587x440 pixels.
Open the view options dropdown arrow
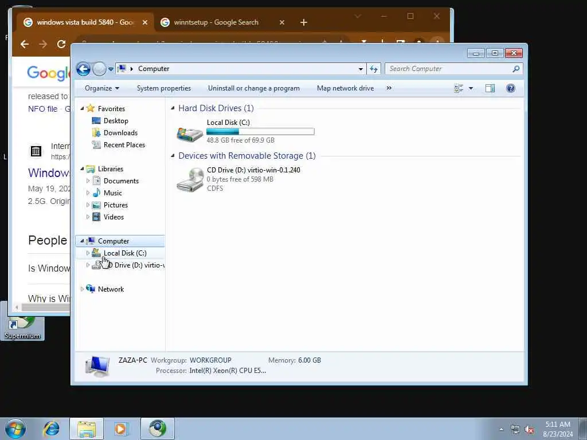(471, 88)
